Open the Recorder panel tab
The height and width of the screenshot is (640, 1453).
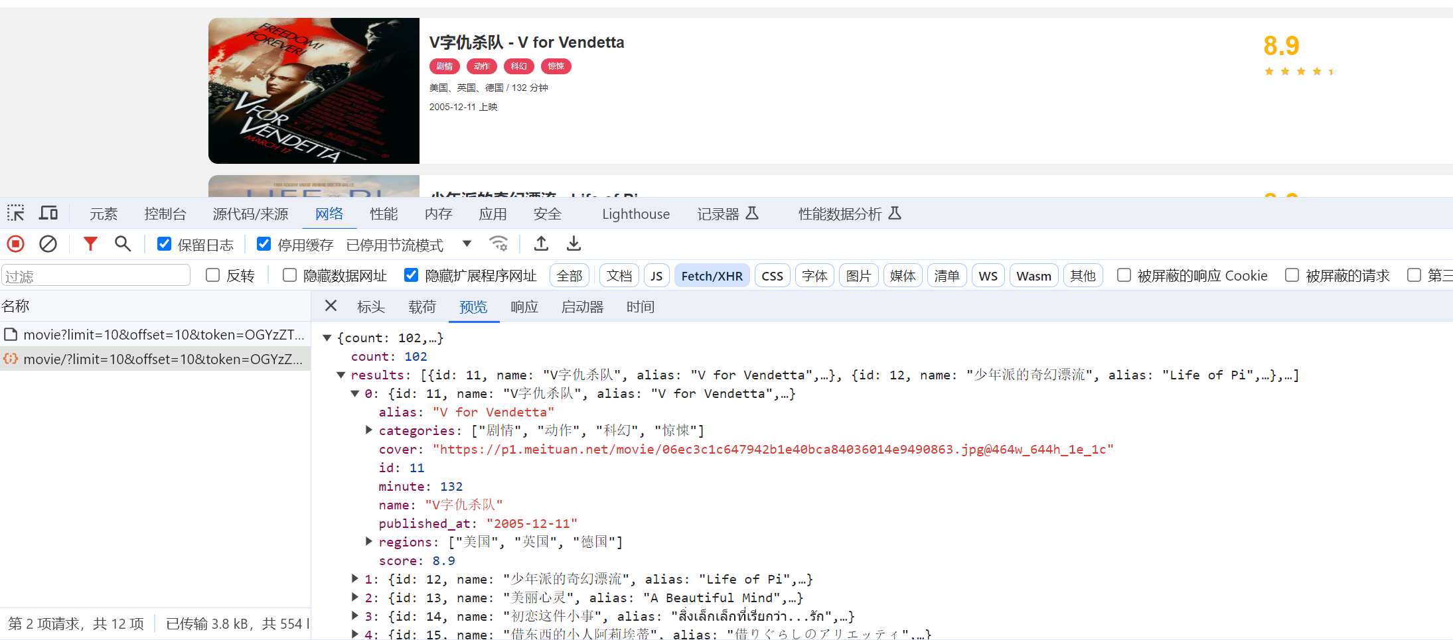pos(727,214)
